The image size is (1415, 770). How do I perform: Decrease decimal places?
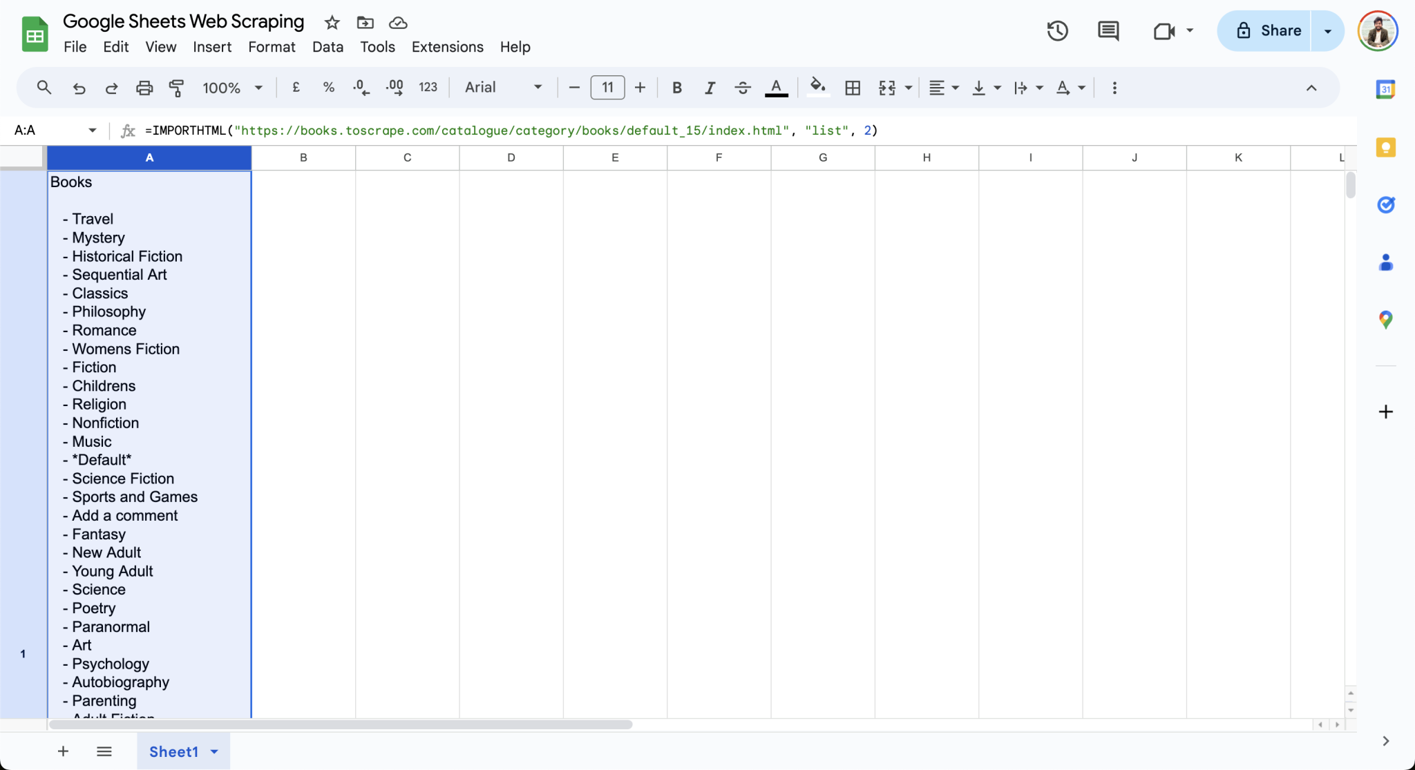(360, 88)
